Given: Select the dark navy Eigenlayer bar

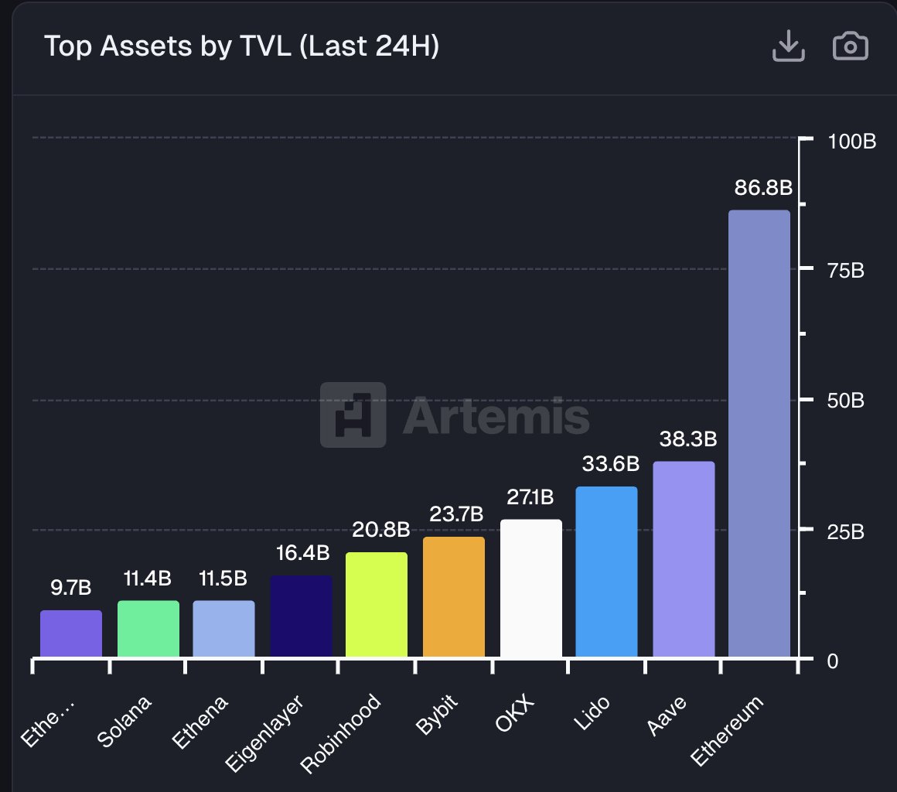Looking at the screenshot, I should pyautogui.click(x=301, y=616).
